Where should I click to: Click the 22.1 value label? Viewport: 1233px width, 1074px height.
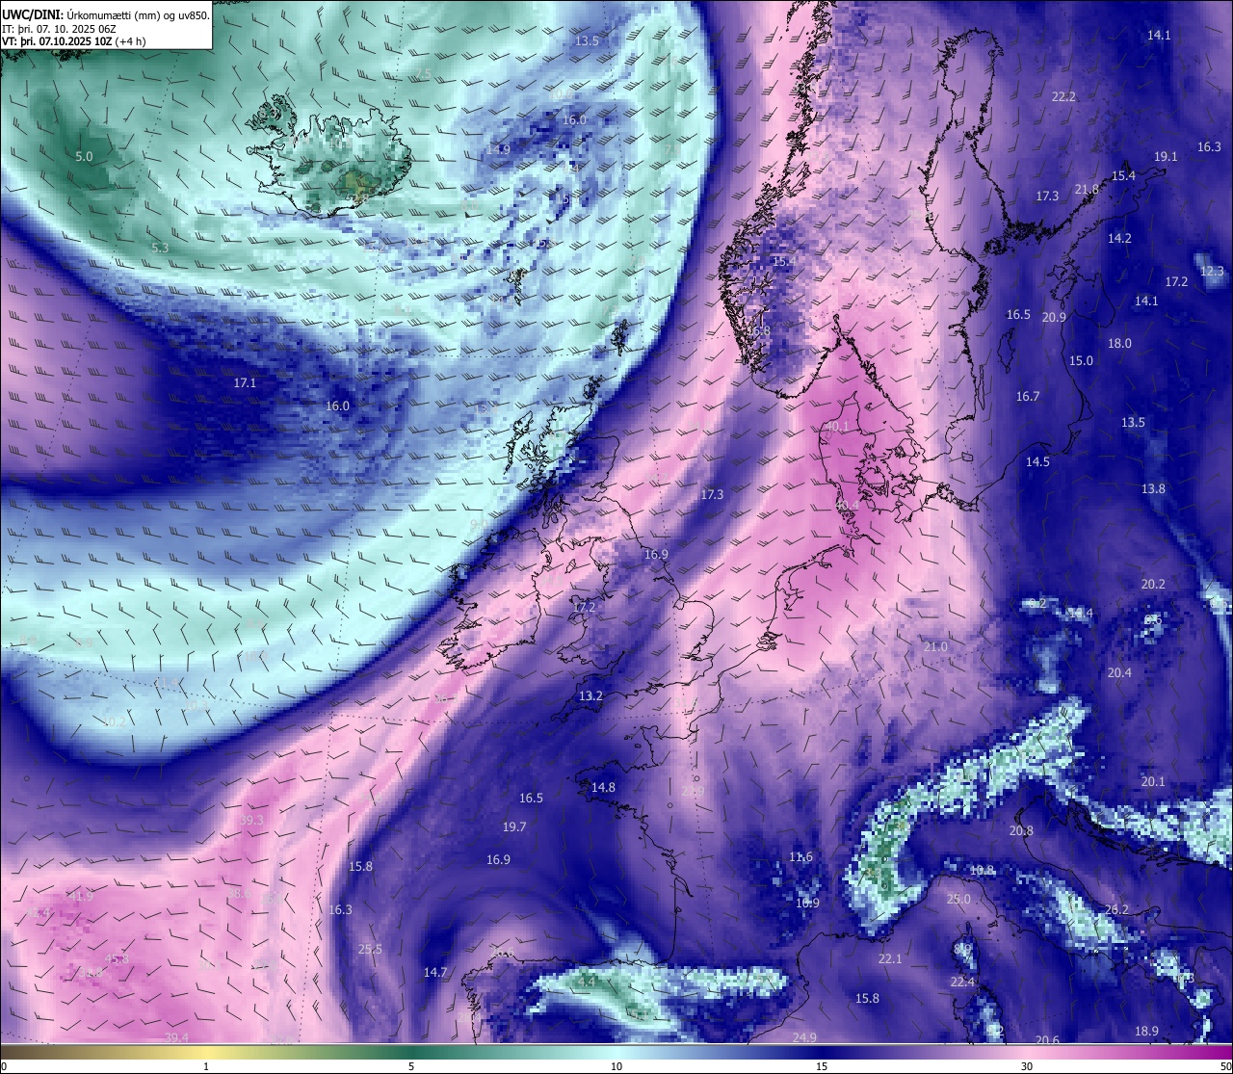point(890,958)
